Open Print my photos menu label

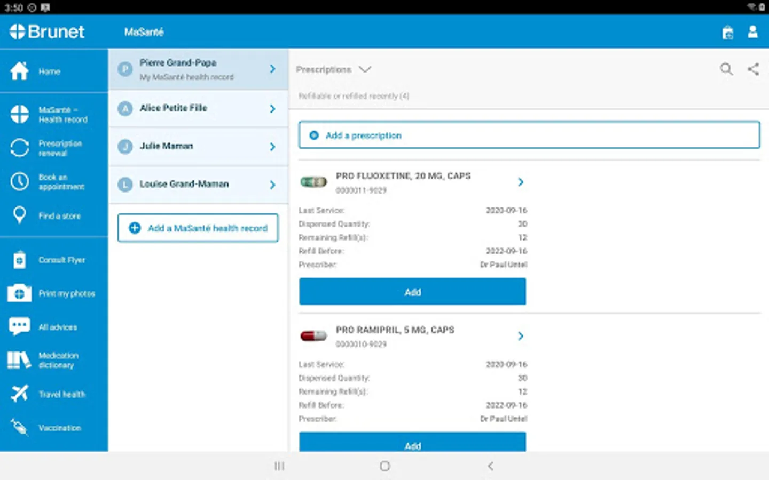click(x=67, y=293)
